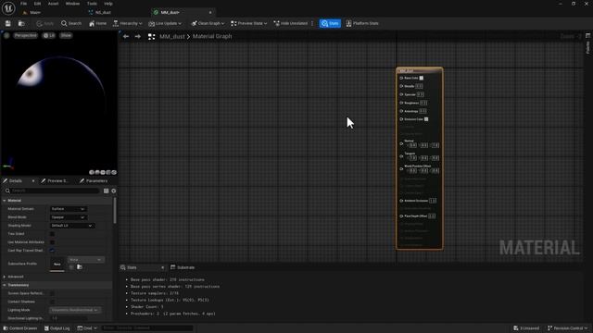Click the details property matrix grid icon
The height and width of the screenshot is (333, 593).
coord(107,191)
